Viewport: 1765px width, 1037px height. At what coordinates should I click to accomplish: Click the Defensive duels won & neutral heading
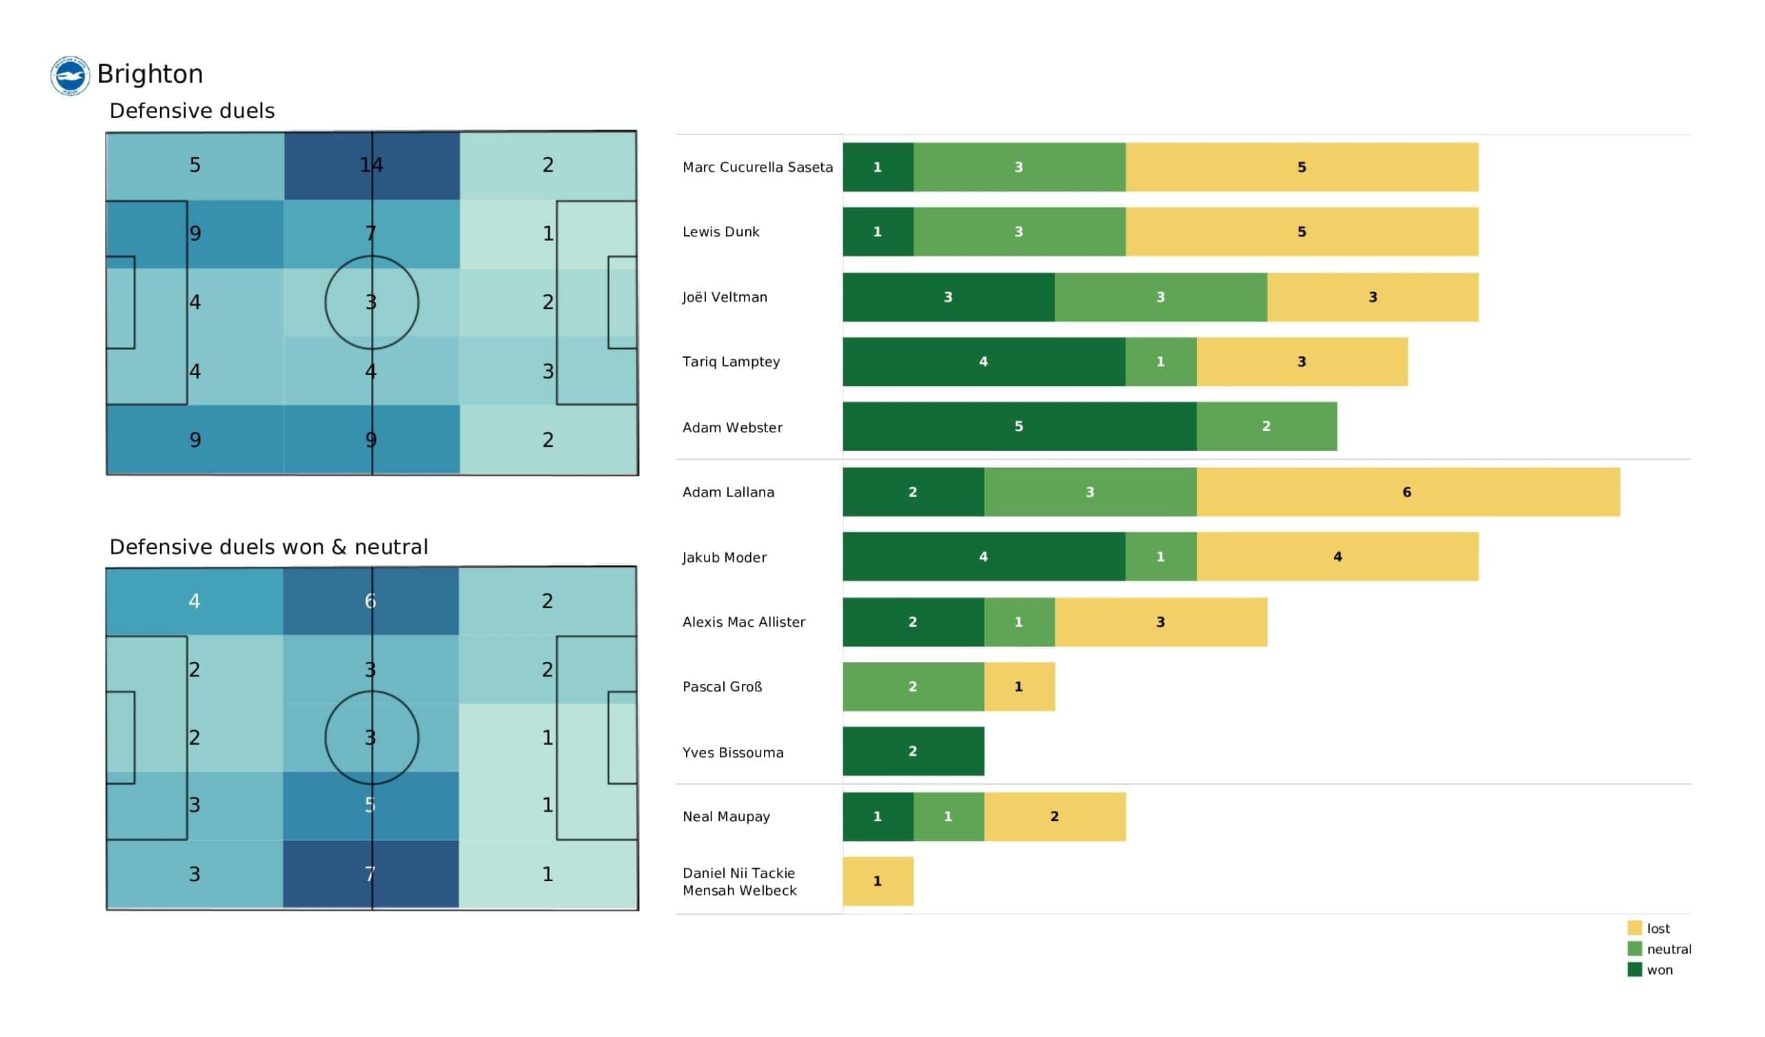pyautogui.click(x=268, y=547)
